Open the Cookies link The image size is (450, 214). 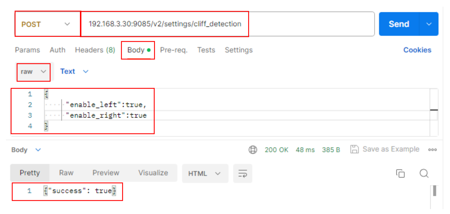point(417,50)
